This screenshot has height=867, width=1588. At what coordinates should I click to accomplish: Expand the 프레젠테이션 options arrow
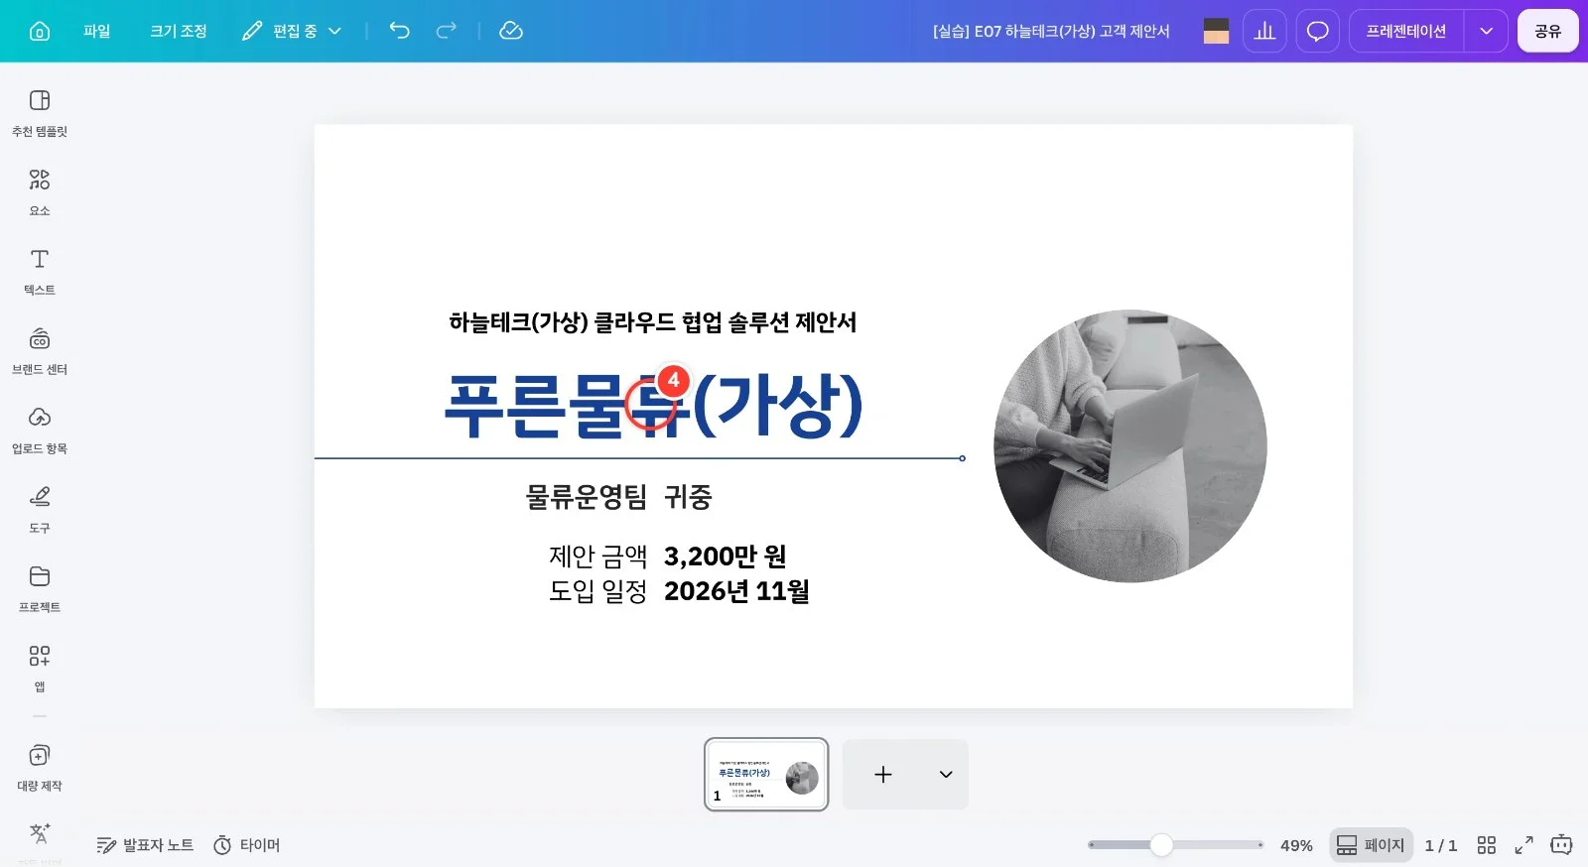tap(1486, 31)
